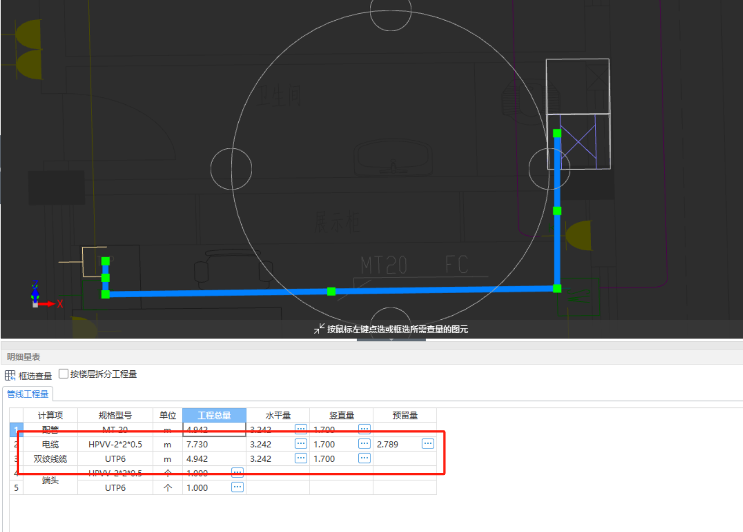Click row number 5 header

tap(16, 487)
